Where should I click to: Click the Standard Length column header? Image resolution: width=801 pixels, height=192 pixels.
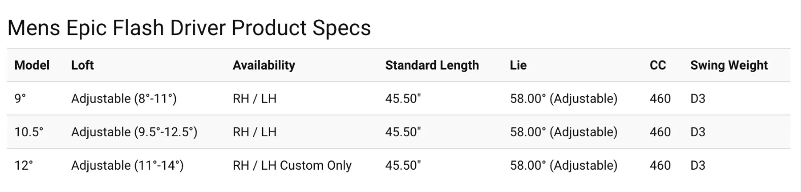(432, 65)
